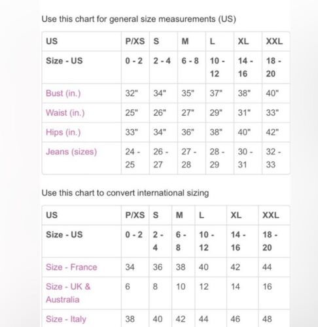Select jeans size cell 30 - 31

tap(245, 158)
